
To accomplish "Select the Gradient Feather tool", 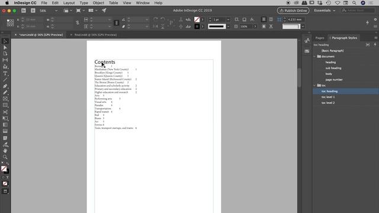I will point(5,131).
